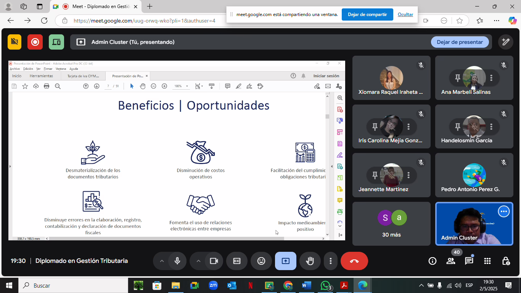
Task: Open the chat panel icon
Action: click(469, 261)
